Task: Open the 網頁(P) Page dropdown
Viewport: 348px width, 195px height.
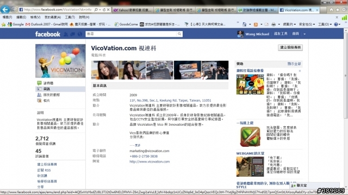Action: (x=289, y=24)
